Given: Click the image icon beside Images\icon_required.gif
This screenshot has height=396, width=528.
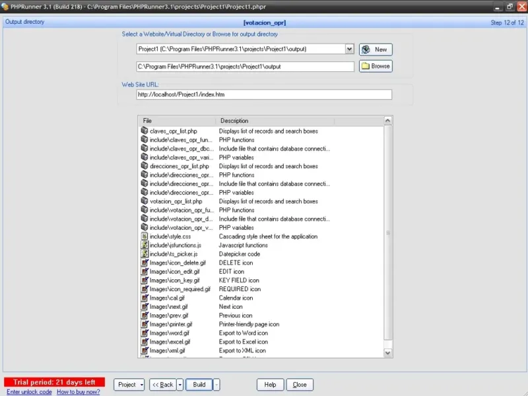Looking at the screenshot, I should tap(145, 288).
